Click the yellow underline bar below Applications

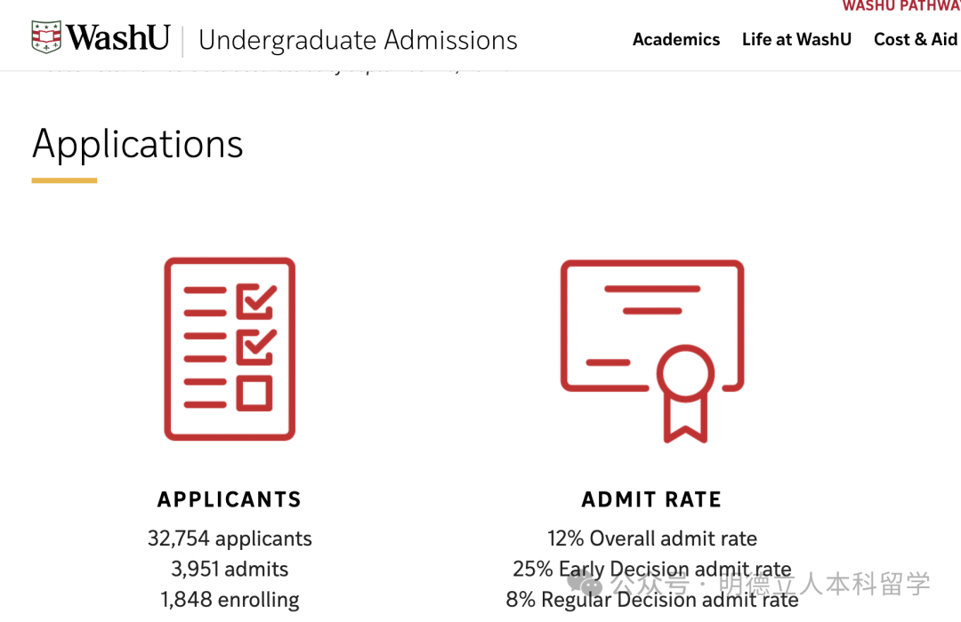click(x=64, y=180)
